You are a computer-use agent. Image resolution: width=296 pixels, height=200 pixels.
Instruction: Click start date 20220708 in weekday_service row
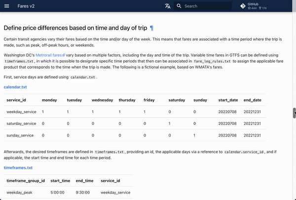point(227,112)
